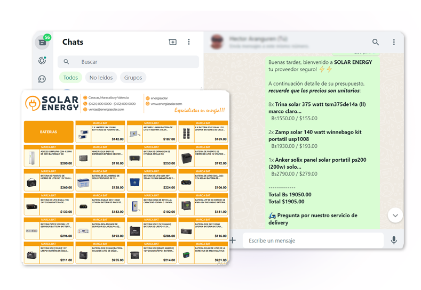This screenshot has height=290, width=421.
Task: Open the attach plus icon beside message box
Action: [x=233, y=241]
